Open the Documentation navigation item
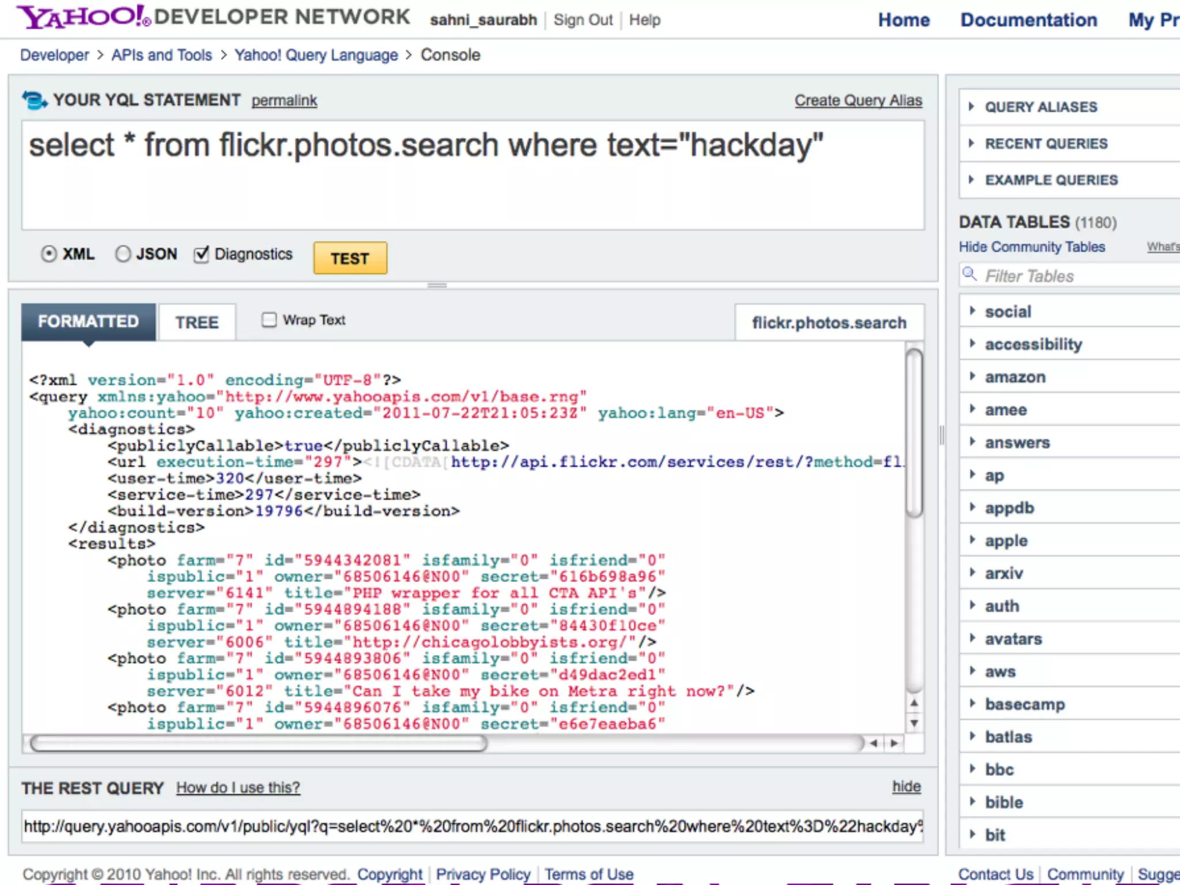Viewport: 1180px width, 885px height. click(x=1028, y=20)
